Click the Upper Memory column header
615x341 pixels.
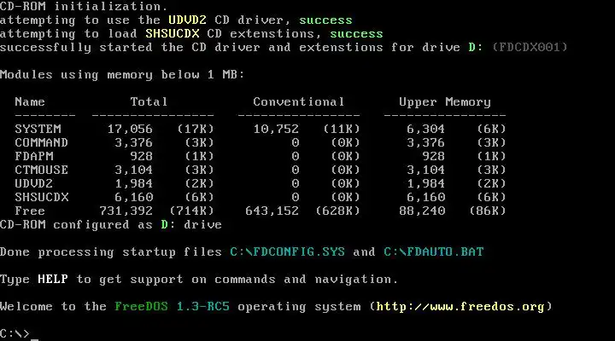[x=445, y=102]
